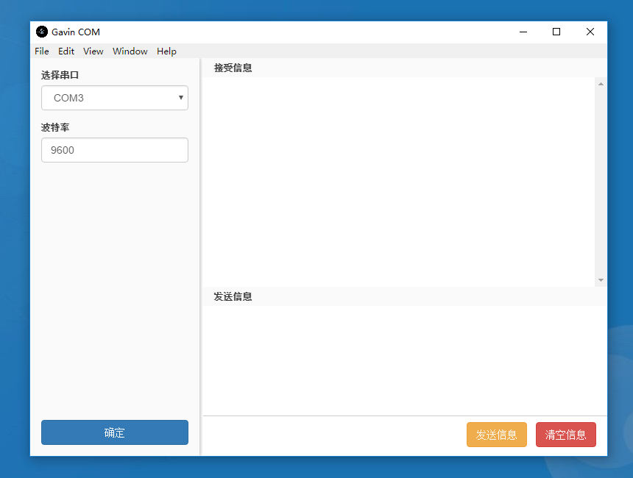This screenshot has height=478, width=633.
Task: Click inside the 接受信息 receive text area
Action: [399, 182]
